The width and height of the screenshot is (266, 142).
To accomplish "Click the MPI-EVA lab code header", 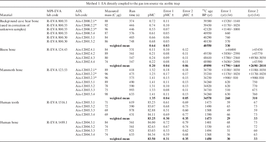I will point(51,13).
